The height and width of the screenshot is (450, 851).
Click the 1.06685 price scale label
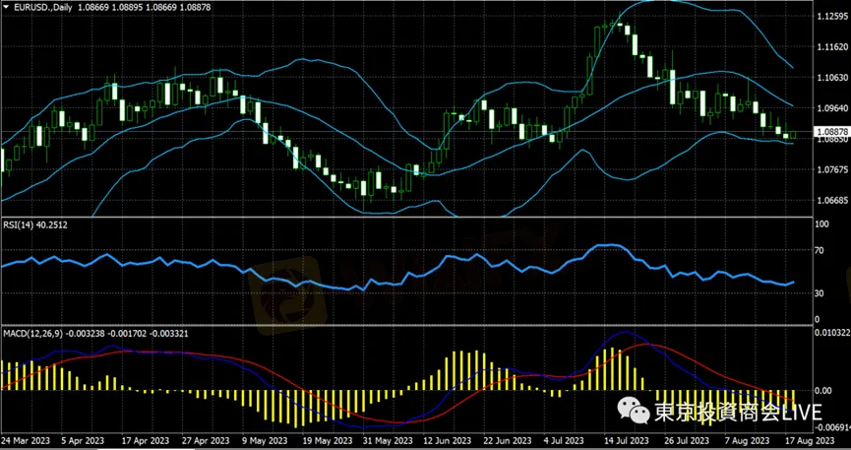pos(832,200)
